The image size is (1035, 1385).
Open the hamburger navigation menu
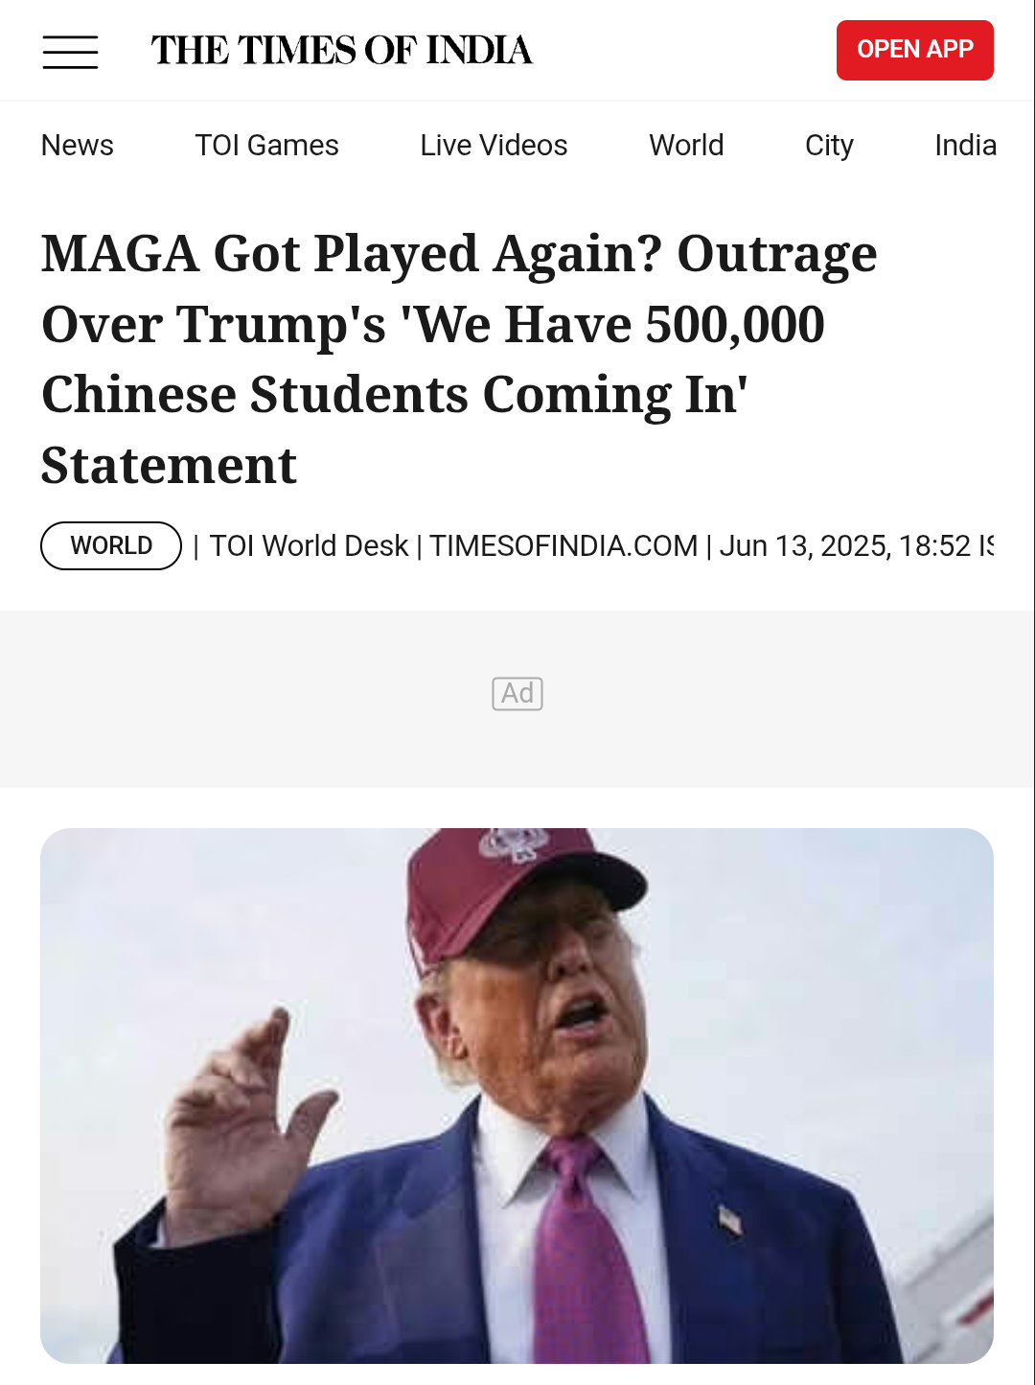[70, 52]
